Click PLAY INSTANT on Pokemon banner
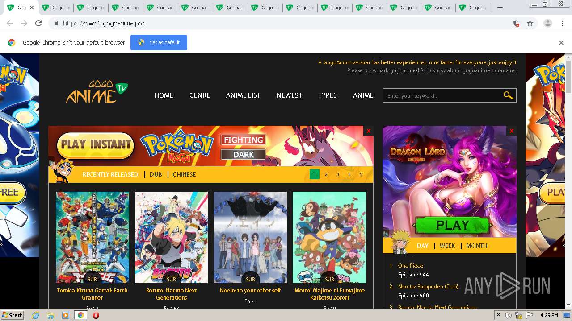572x321 pixels. click(x=96, y=144)
